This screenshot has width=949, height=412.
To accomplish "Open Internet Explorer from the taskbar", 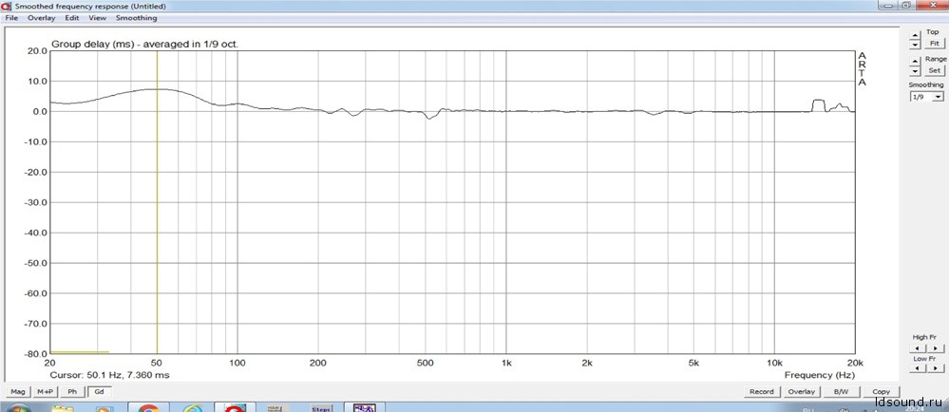I will tap(193, 408).
